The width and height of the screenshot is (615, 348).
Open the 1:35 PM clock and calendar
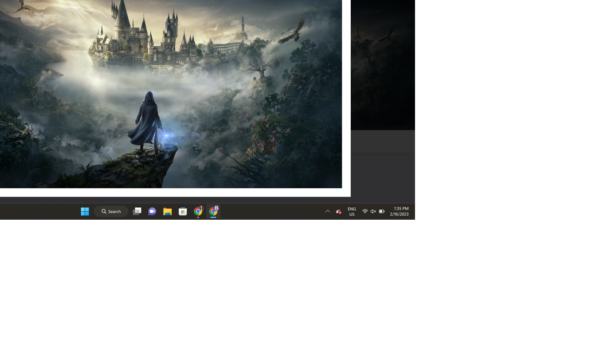click(x=400, y=212)
